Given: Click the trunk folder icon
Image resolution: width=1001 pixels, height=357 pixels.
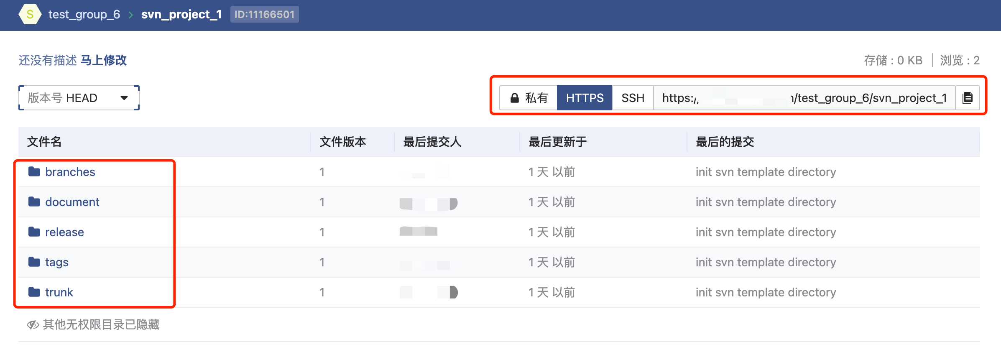Looking at the screenshot, I should point(34,292).
